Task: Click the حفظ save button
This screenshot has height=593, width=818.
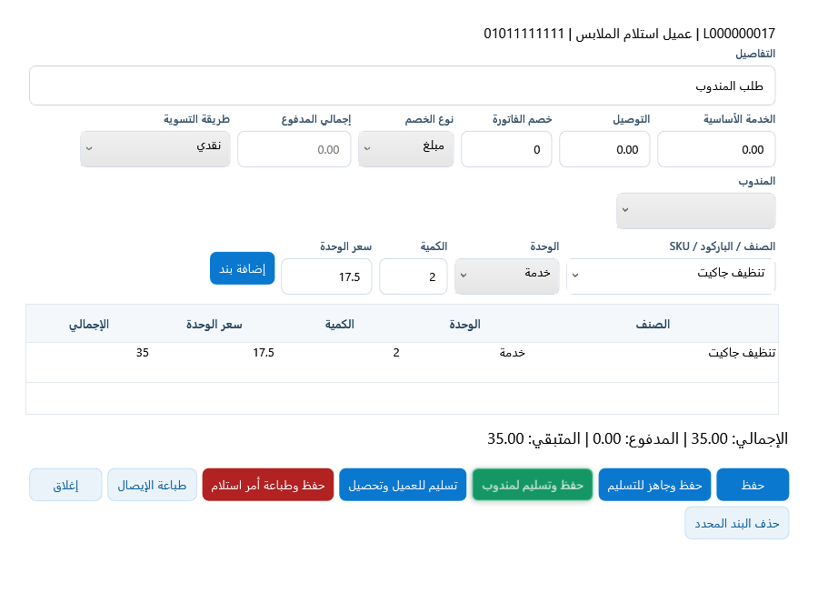Action: coord(753,485)
